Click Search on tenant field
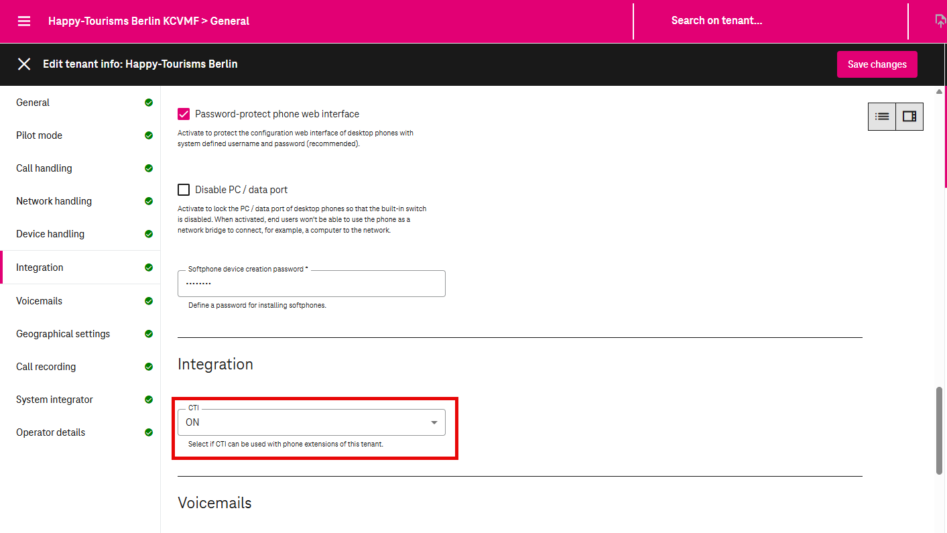947x533 pixels. tap(716, 21)
